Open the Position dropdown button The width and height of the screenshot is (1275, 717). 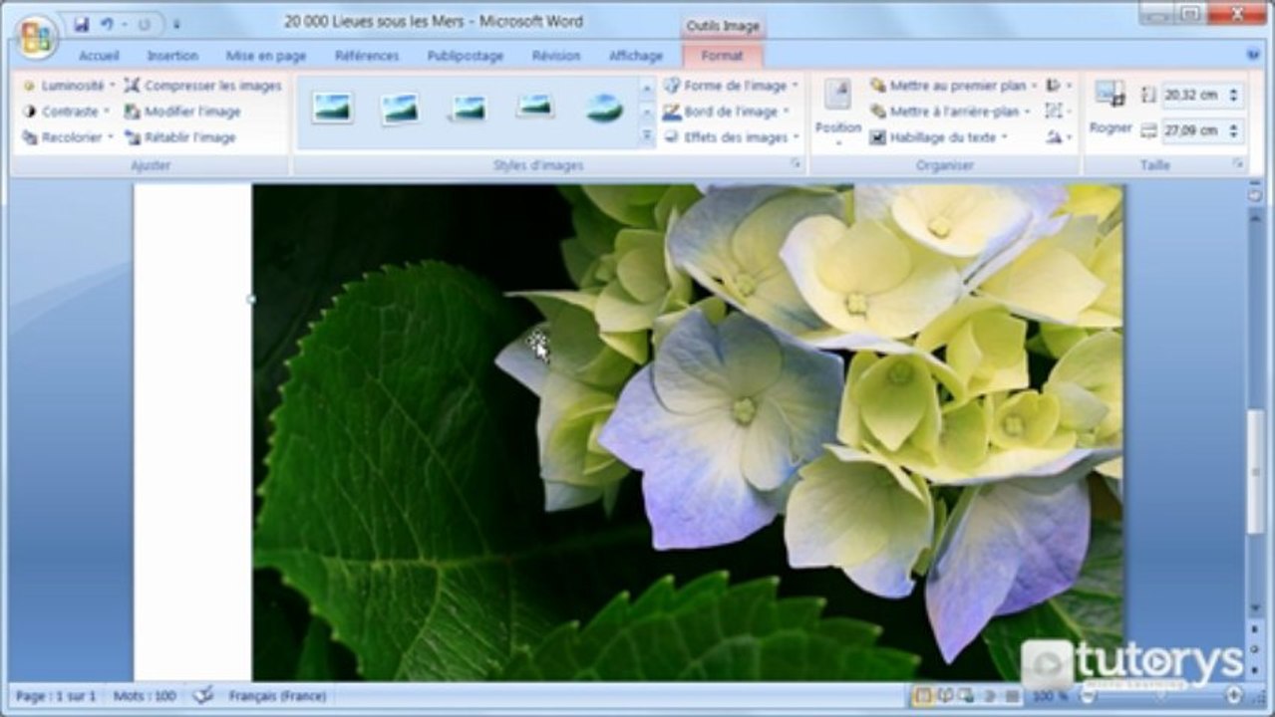point(837,112)
